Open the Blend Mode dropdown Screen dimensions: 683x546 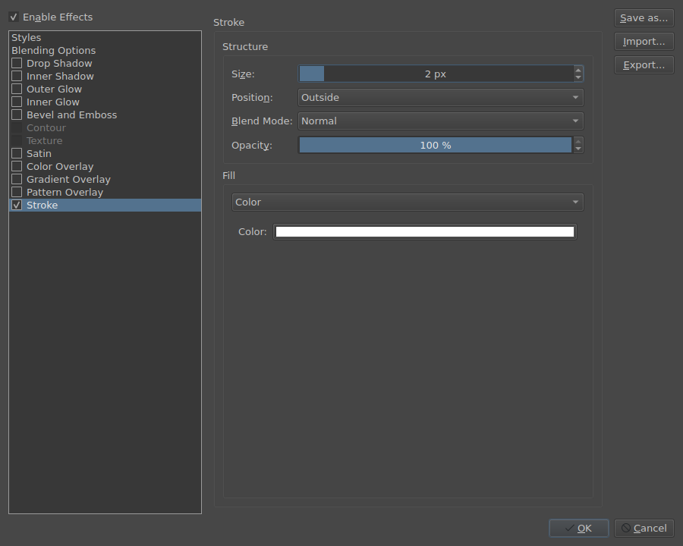coord(440,121)
